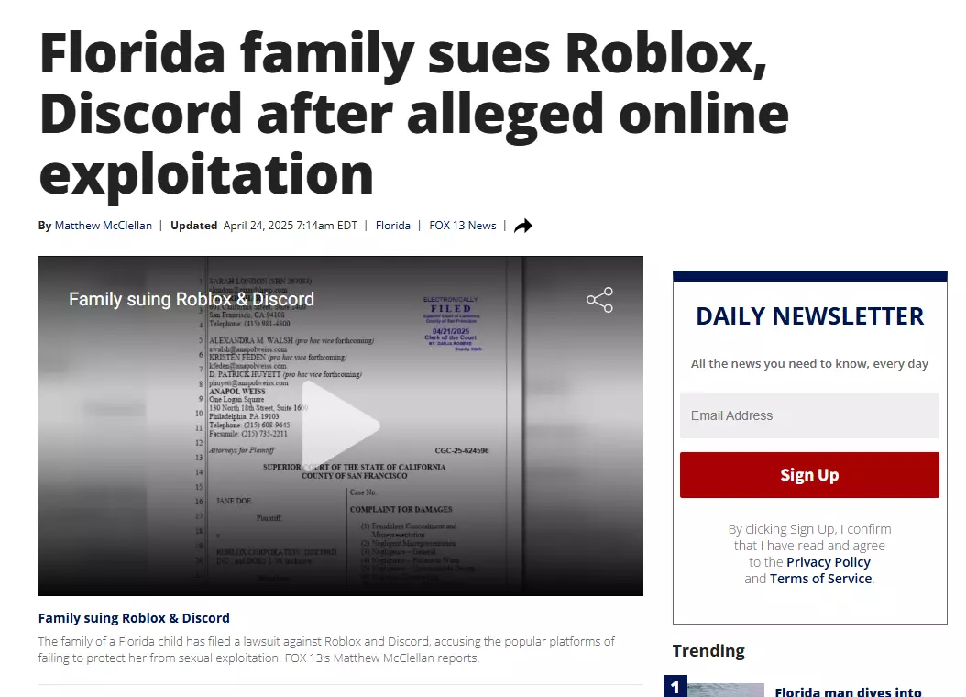This screenshot has width=966, height=697.
Task: Click the trending rank 1 badge
Action: tap(675, 687)
